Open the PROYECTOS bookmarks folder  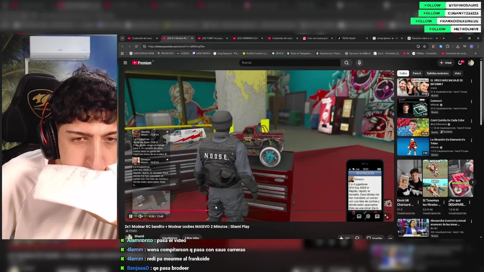pos(166,53)
